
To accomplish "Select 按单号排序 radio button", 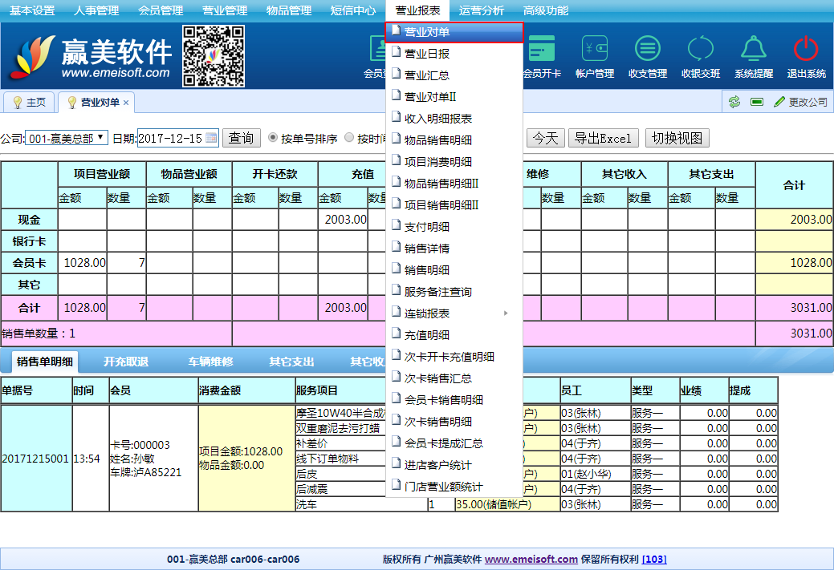I will (273, 138).
